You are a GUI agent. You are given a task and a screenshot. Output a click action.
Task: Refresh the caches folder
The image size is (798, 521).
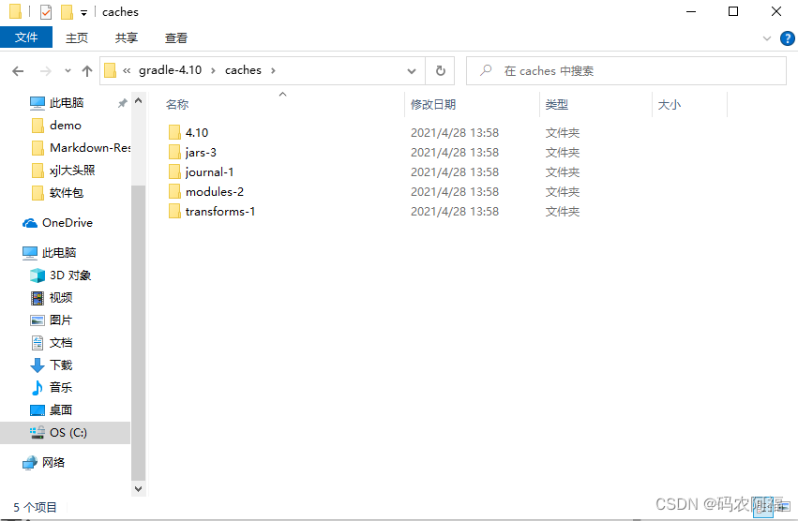tap(440, 70)
